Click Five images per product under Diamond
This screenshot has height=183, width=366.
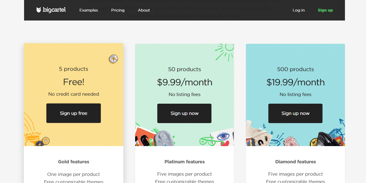(295, 174)
